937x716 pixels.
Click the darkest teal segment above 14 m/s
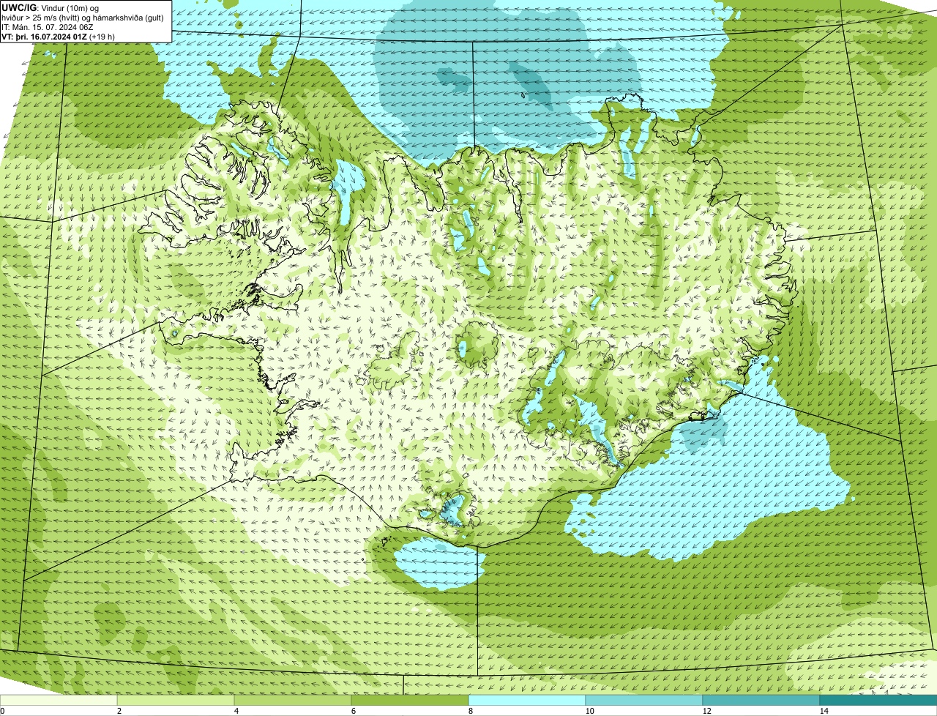[x=878, y=701]
